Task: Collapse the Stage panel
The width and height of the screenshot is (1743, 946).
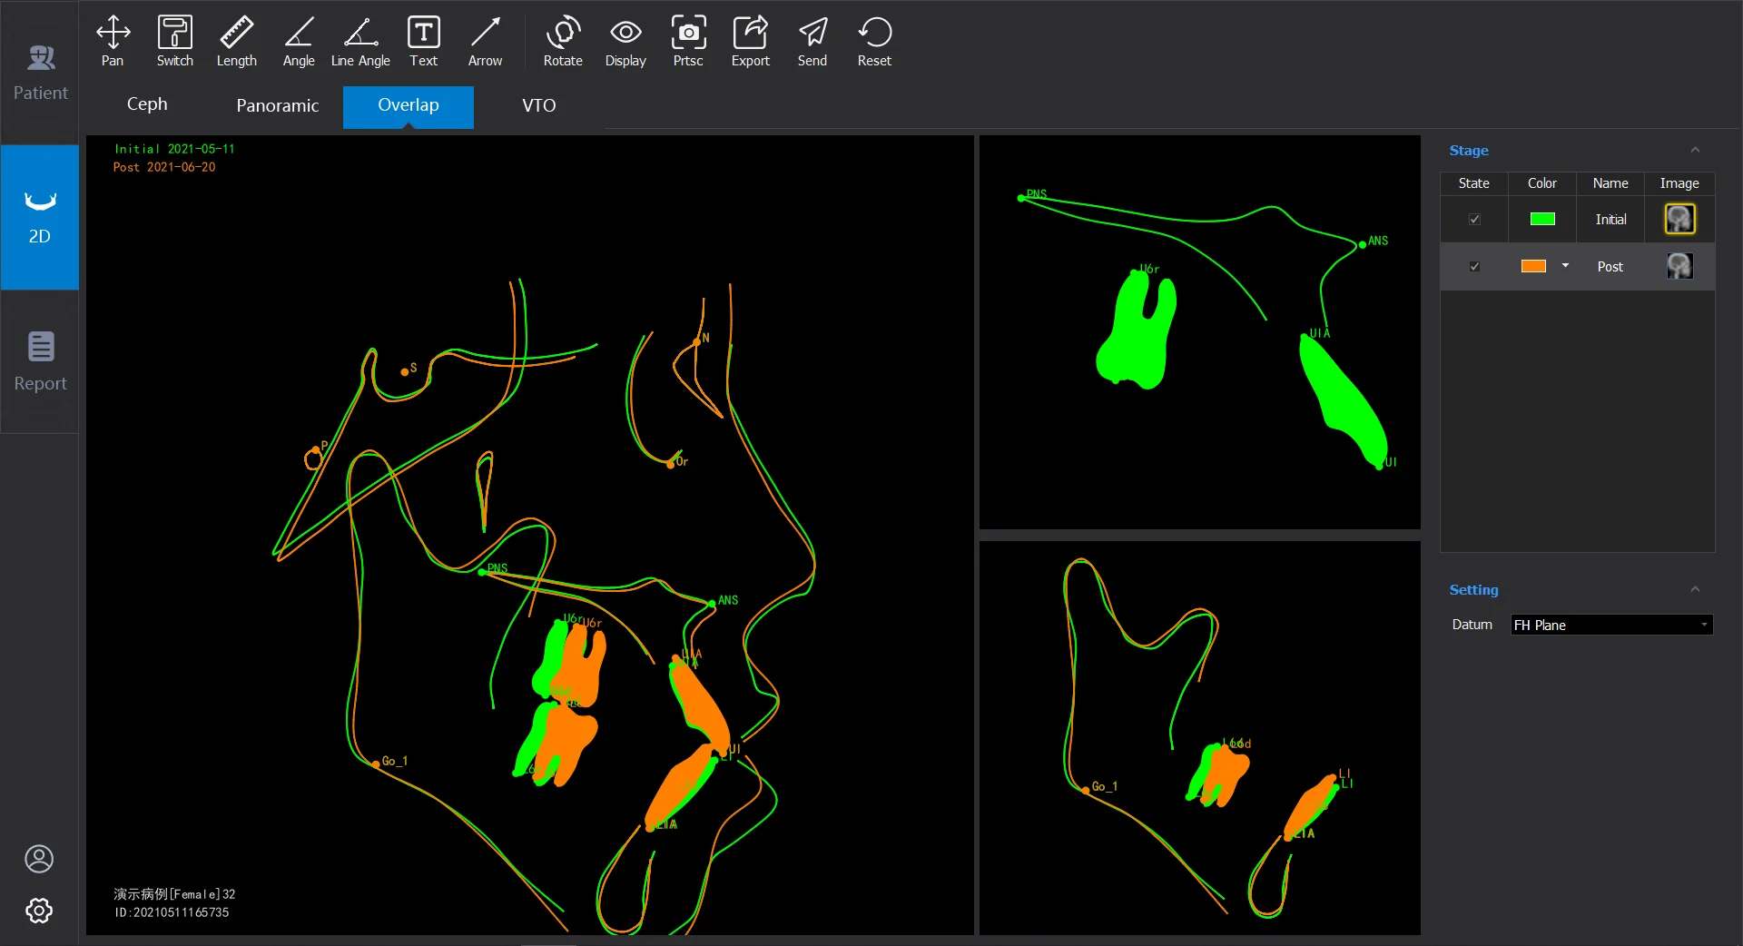Action: pyautogui.click(x=1695, y=150)
